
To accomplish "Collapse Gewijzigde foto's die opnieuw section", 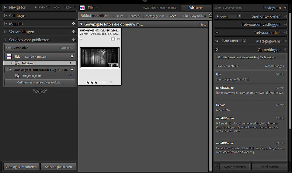I will click(81, 24).
